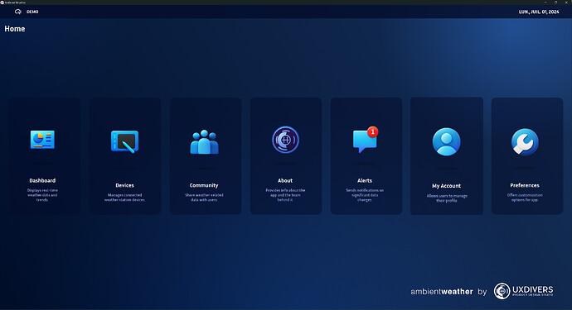Go to My Account label

(x=447, y=186)
